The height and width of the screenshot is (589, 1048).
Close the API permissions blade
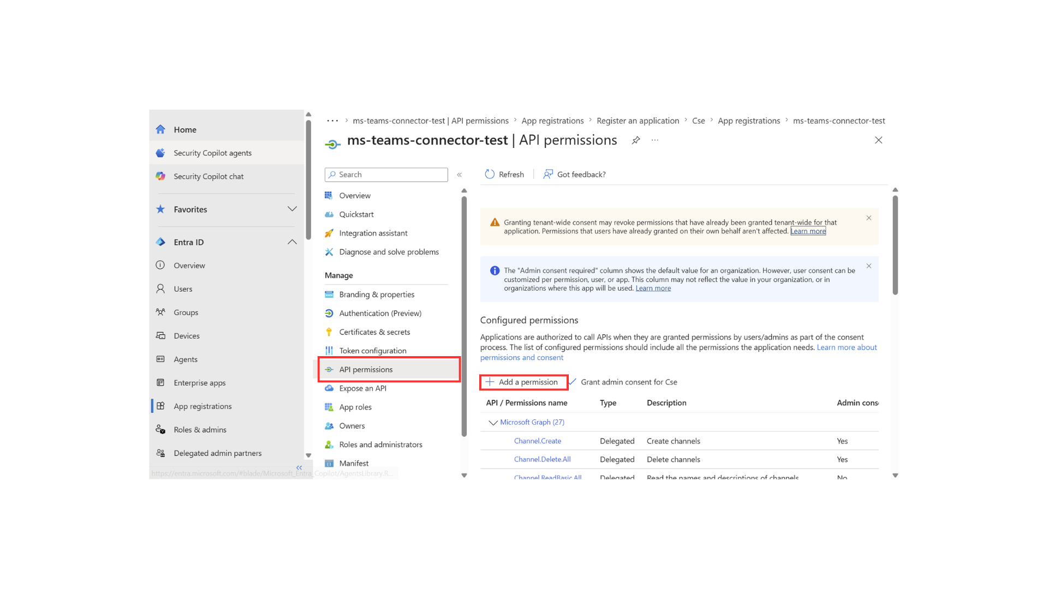click(x=878, y=140)
